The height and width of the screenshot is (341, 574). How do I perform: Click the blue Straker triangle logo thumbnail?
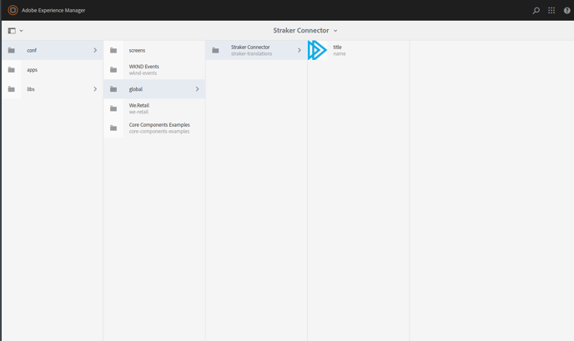pyautogui.click(x=317, y=50)
